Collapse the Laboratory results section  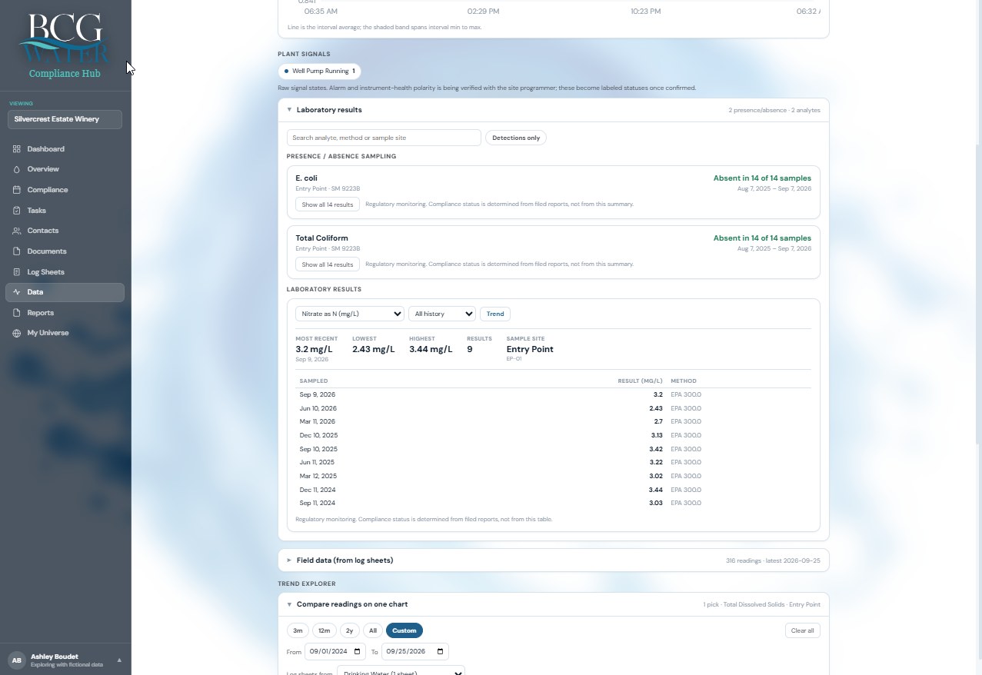[554, 110]
